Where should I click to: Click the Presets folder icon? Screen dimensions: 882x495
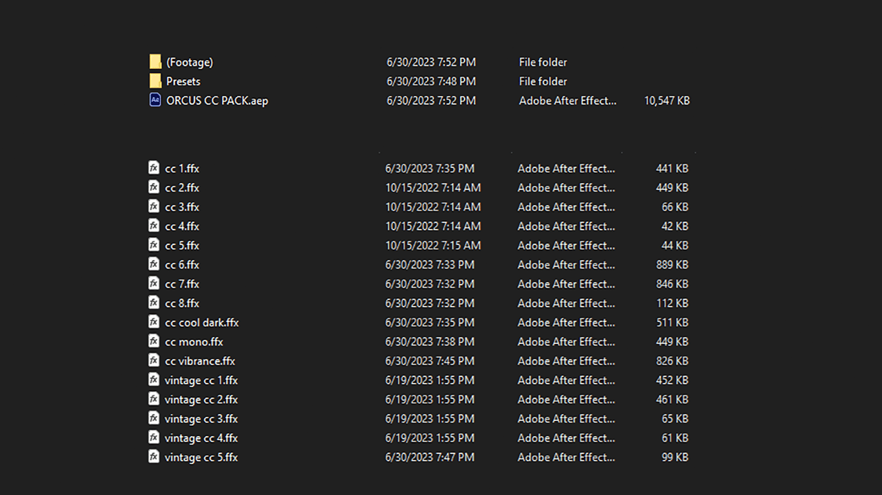point(155,81)
